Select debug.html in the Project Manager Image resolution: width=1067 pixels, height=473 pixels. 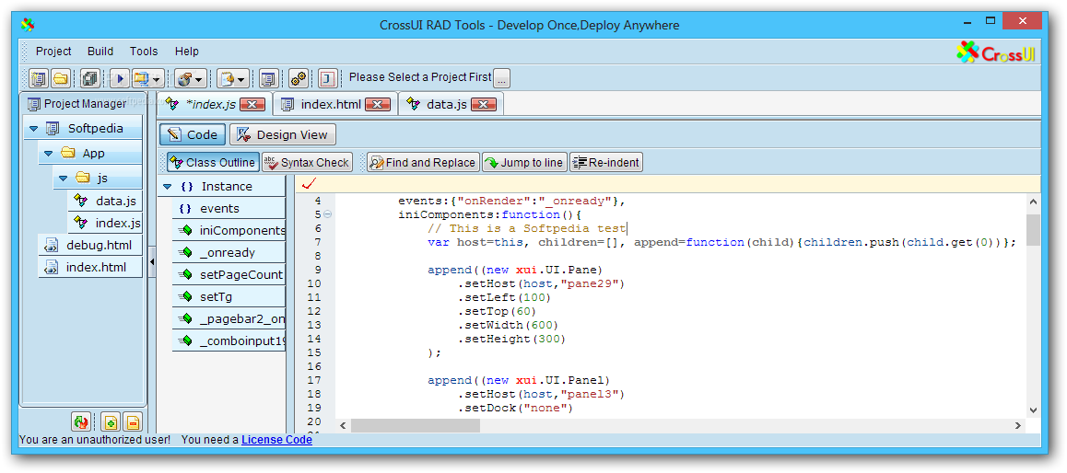90,246
